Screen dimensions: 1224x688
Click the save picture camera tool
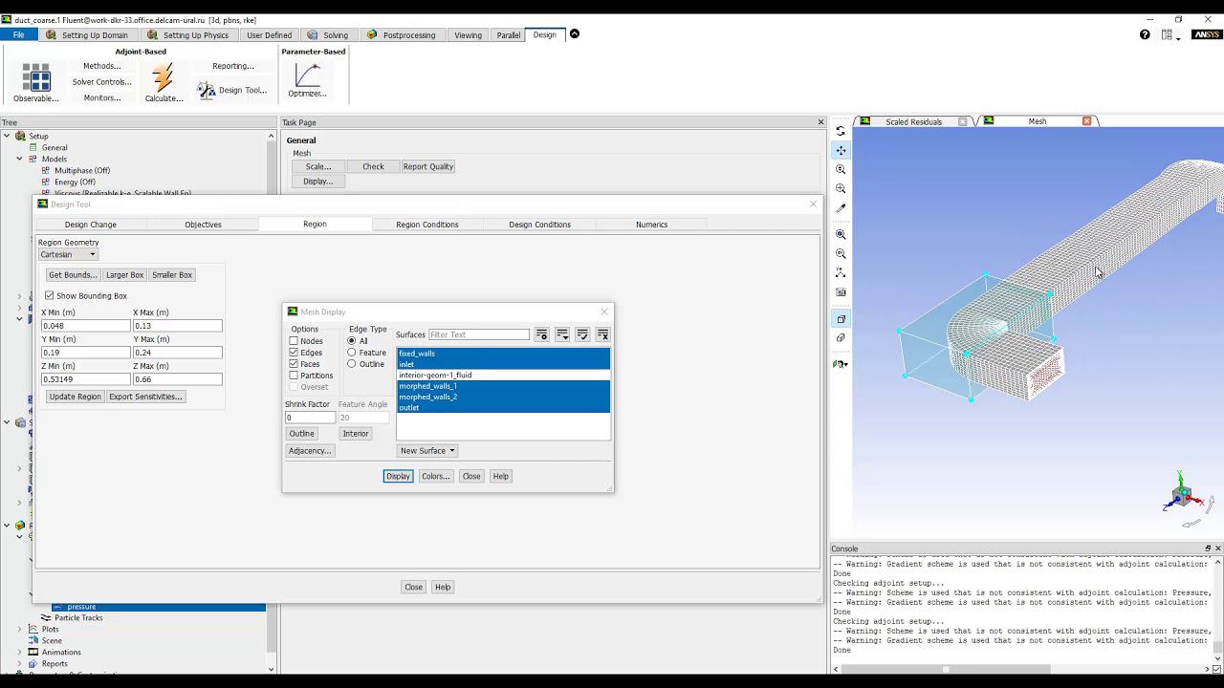coord(841,292)
